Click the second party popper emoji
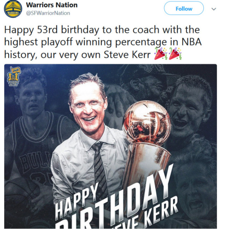This screenshot has height=229, width=226. 175,54
